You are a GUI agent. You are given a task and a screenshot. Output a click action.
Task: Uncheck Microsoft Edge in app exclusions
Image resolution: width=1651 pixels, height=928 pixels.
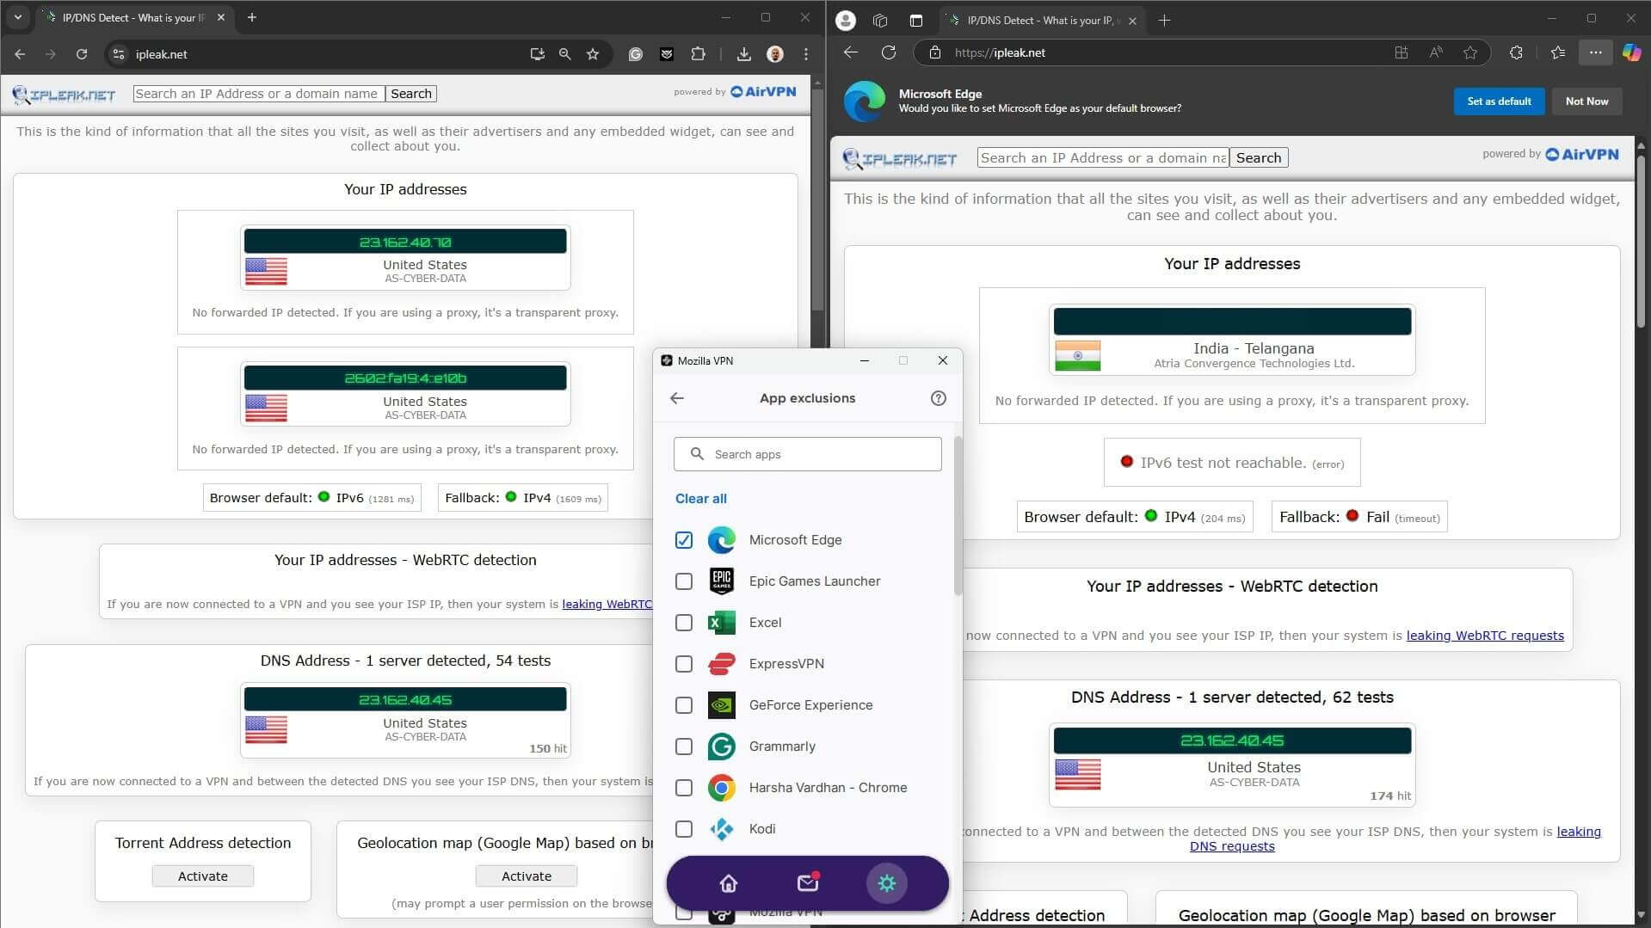tap(683, 540)
